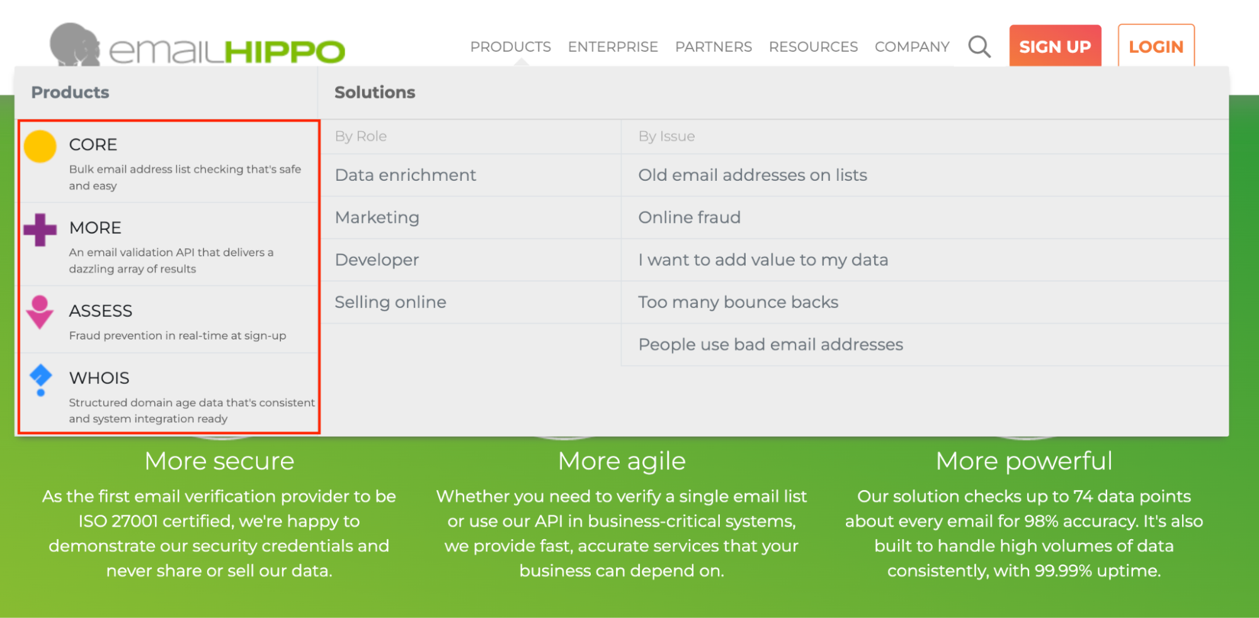Click the pink ASSESS product icon
Image resolution: width=1259 pixels, height=618 pixels.
tap(40, 312)
